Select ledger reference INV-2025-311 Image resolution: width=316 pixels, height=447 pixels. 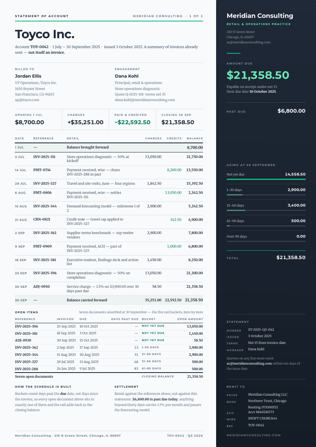coord(45,157)
